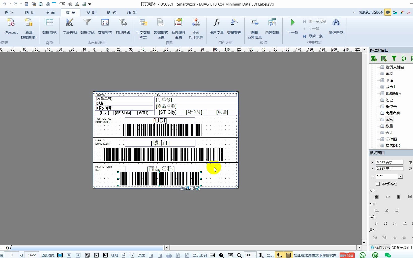Click the PDF export icon at top right
413x258 pixels.
tap(409, 12)
